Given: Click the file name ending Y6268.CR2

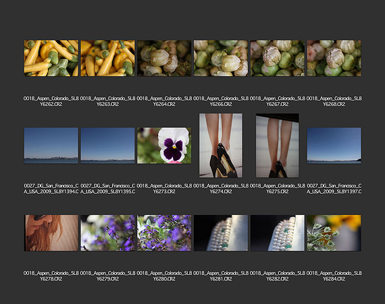Looking at the screenshot, I should [334, 101].
